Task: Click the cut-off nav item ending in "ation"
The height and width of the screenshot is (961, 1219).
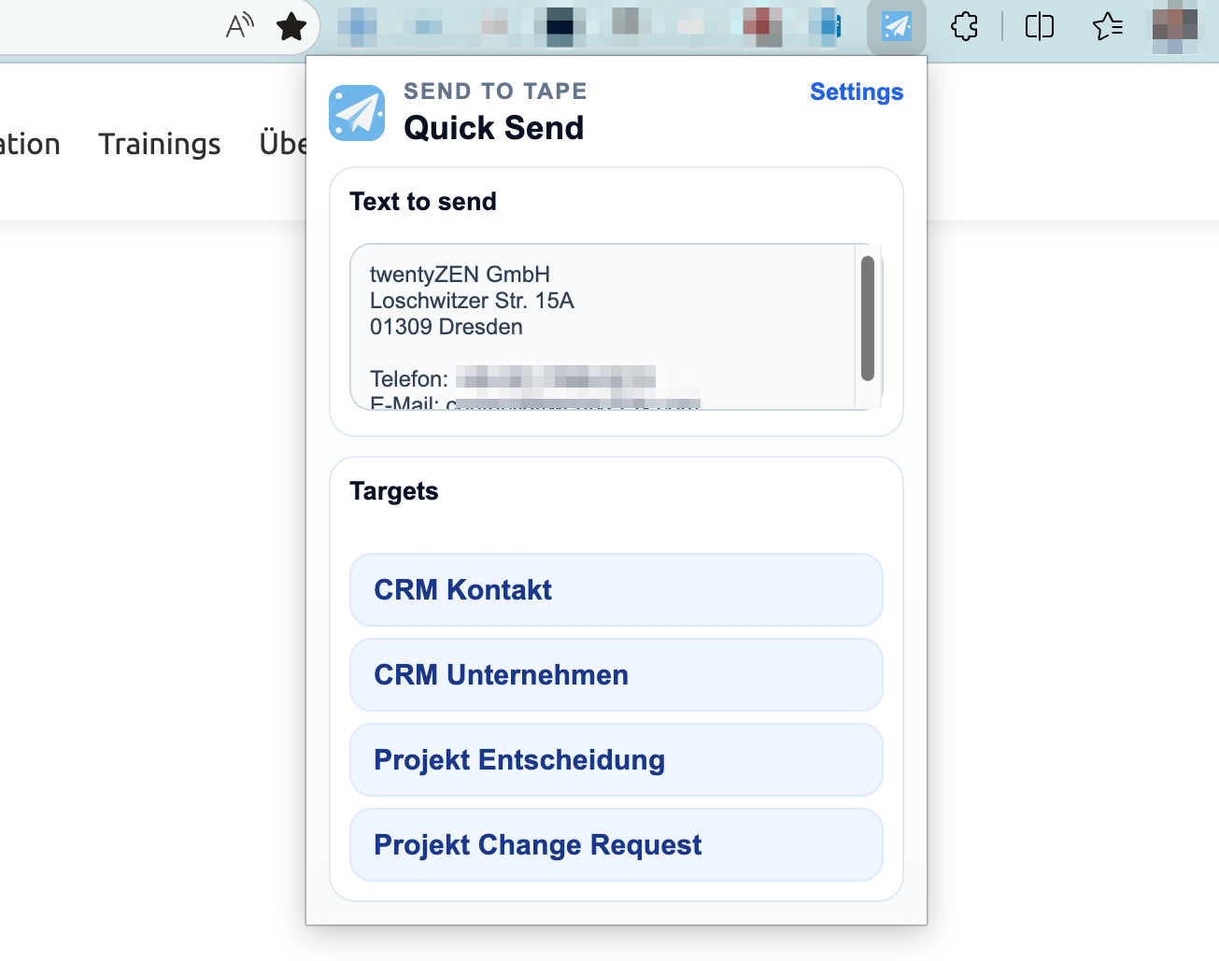Action: (x=30, y=144)
